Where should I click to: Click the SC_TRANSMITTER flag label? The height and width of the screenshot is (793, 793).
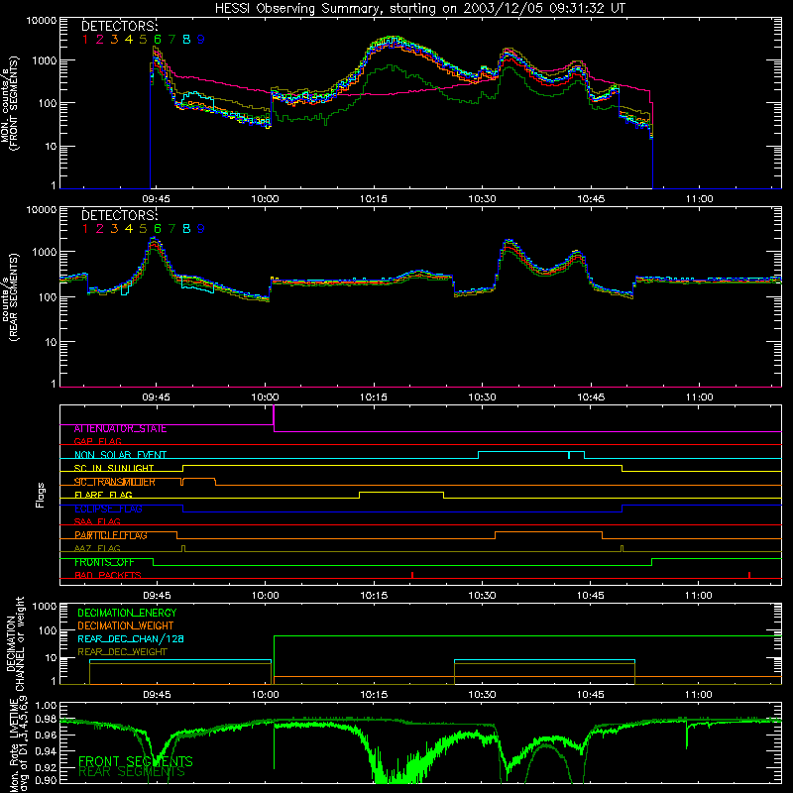coord(115,482)
